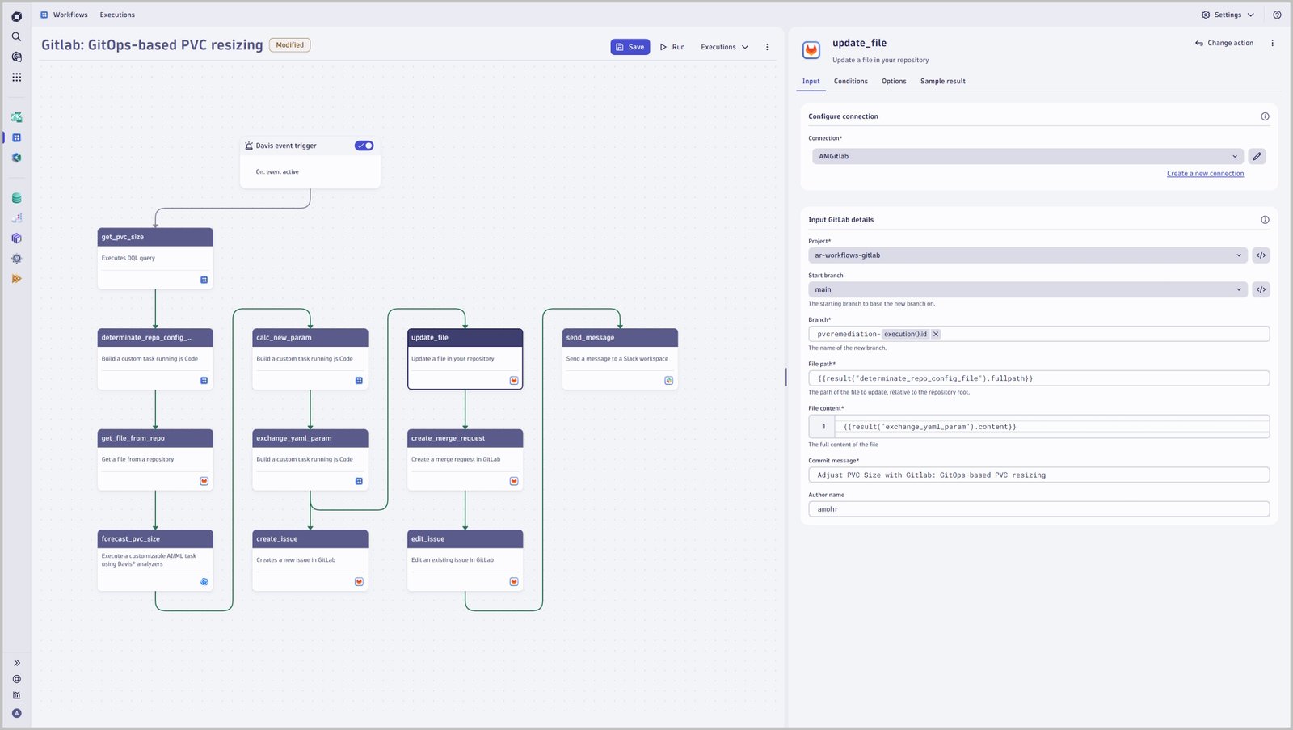Click the Change action button
Viewport: 1293px width, 730px height.
(1224, 43)
